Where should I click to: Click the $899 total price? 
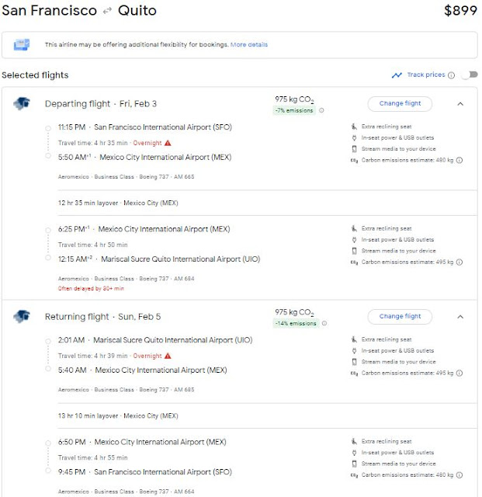tap(460, 11)
